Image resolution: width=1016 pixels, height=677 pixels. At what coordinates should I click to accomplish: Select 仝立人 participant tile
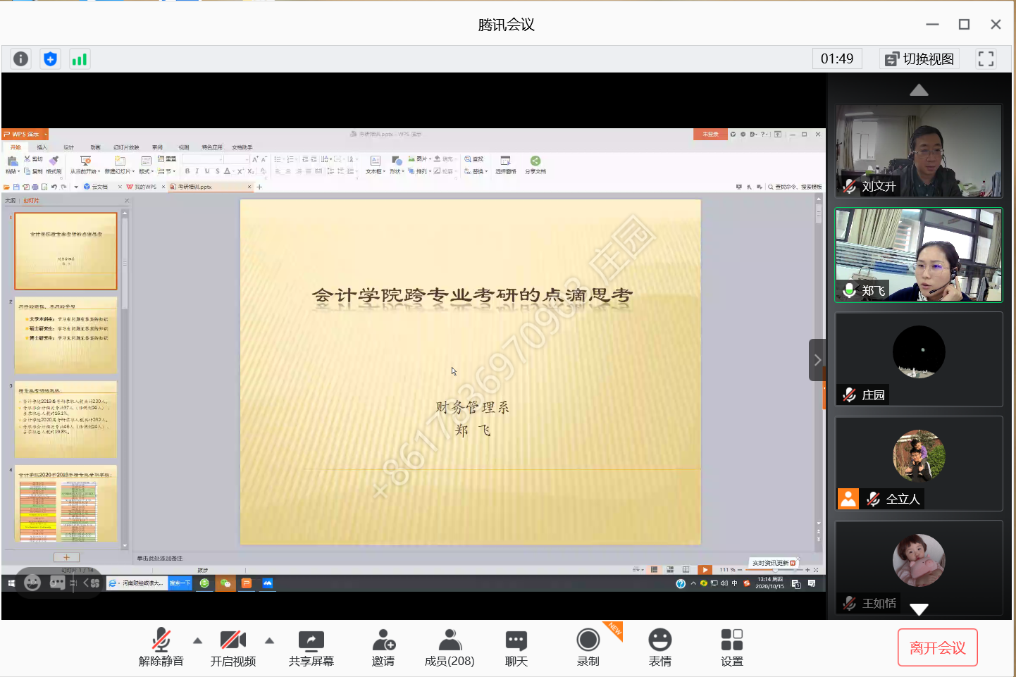(919, 464)
